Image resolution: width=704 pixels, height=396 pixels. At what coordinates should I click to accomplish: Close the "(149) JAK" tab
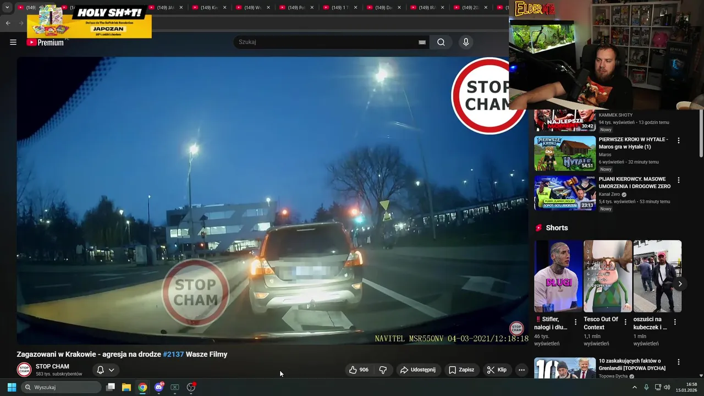tap(181, 8)
